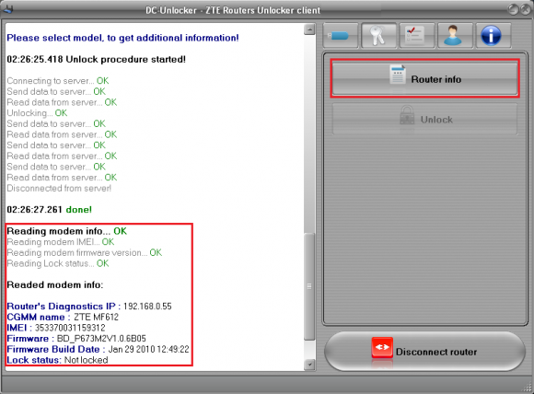Viewport: 534px width, 394px height.
Task: Click the log scroll down arrow
Action: click(x=309, y=365)
